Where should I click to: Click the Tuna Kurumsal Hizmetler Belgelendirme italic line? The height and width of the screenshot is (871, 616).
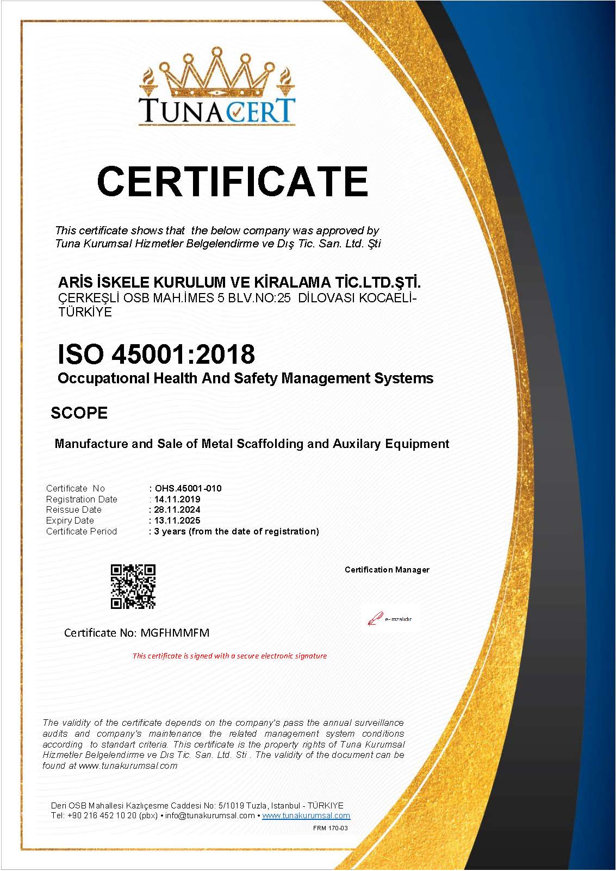218,244
